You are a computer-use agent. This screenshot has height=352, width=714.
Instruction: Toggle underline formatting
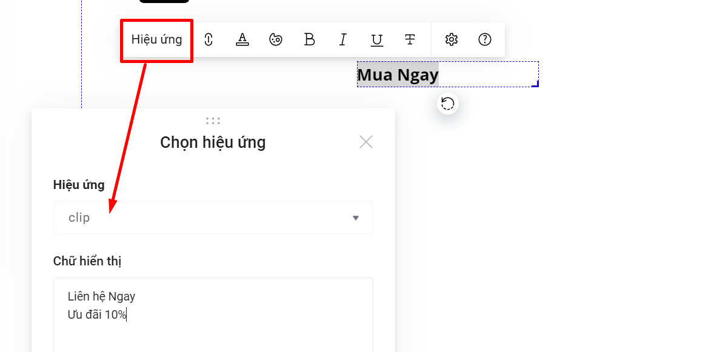(376, 40)
